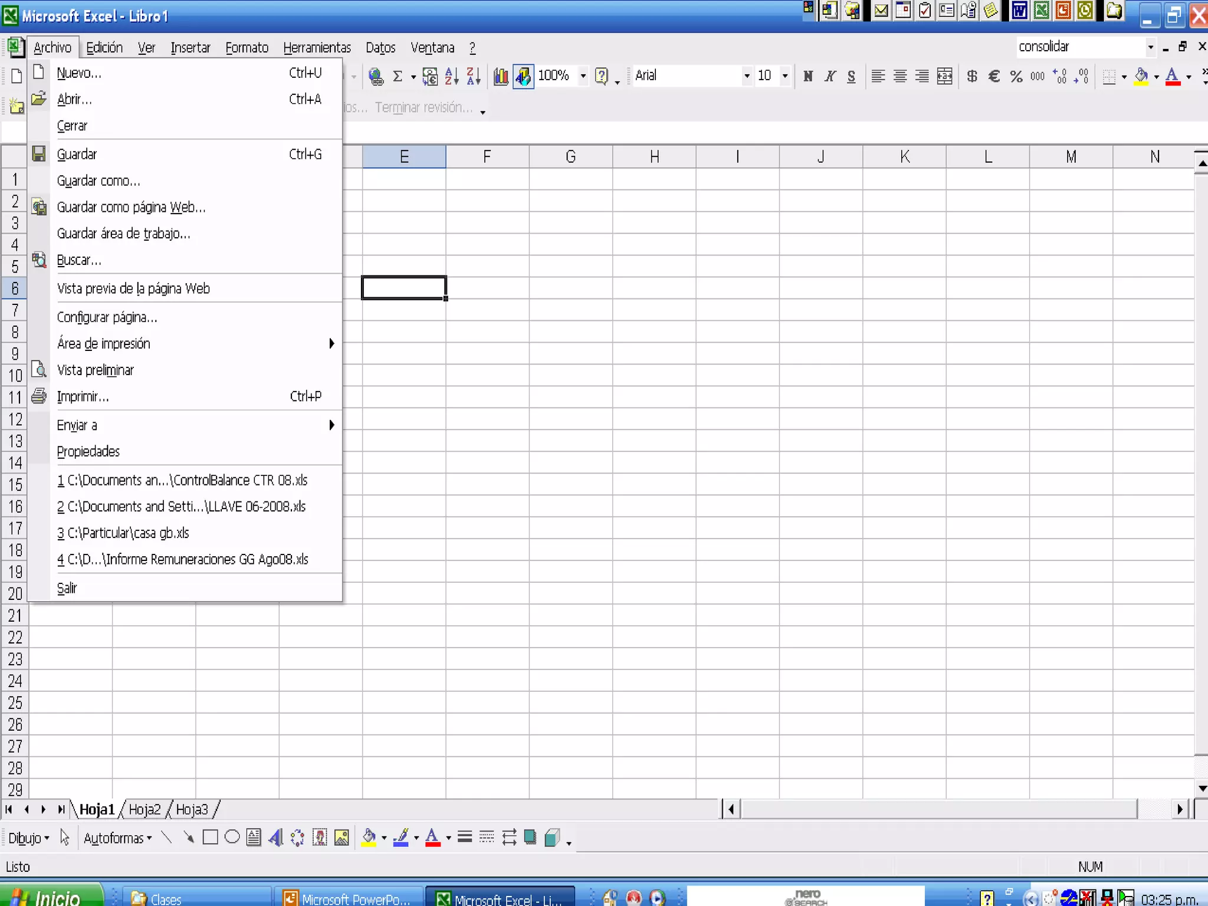
Task: Toggle italic formatting button
Action: click(830, 76)
